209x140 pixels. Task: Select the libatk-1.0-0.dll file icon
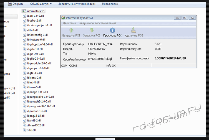(x=24, y=16)
